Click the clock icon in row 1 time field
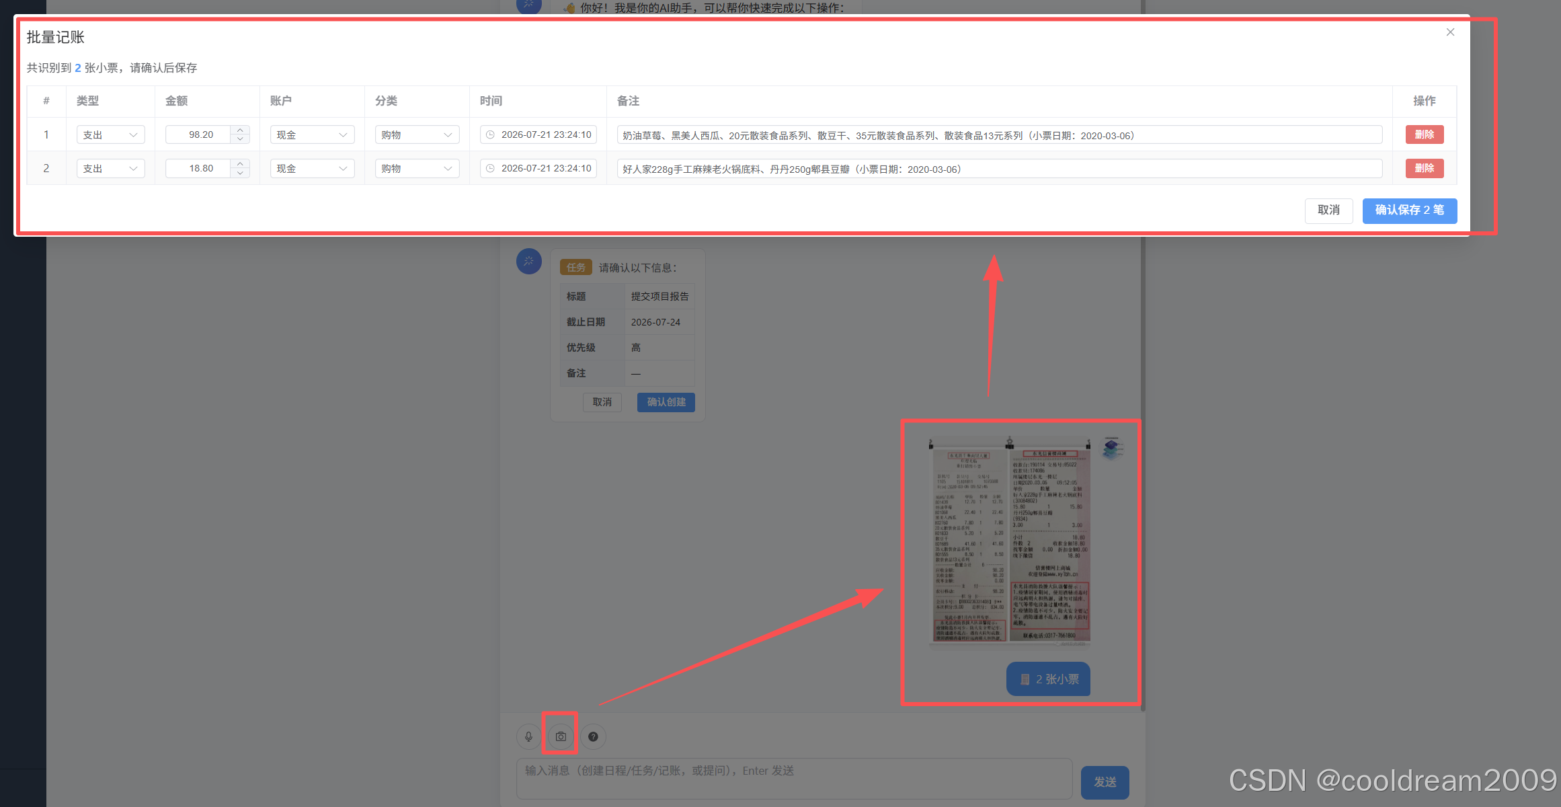The width and height of the screenshot is (1561, 807). (x=490, y=134)
